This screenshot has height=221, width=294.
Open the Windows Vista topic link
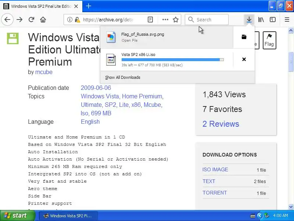point(100,96)
